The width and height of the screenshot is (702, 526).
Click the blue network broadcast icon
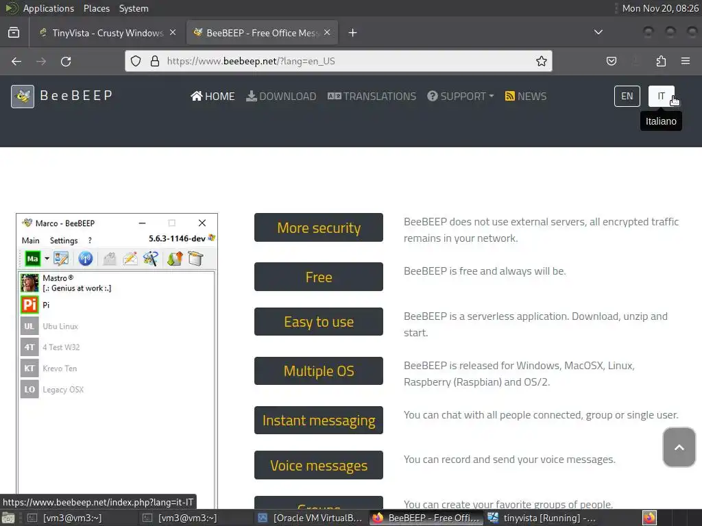(x=85, y=258)
